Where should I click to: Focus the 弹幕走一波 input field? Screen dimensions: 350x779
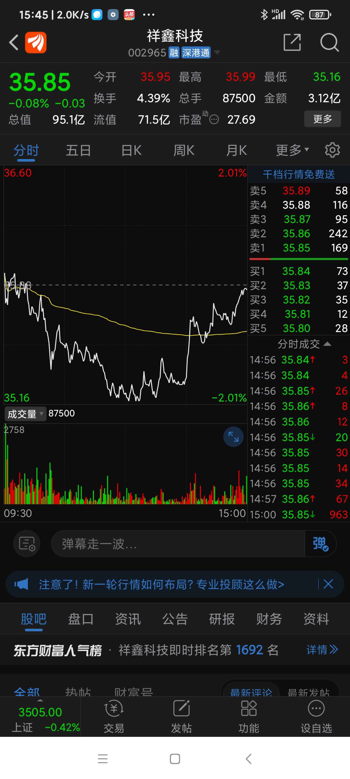coord(178,543)
